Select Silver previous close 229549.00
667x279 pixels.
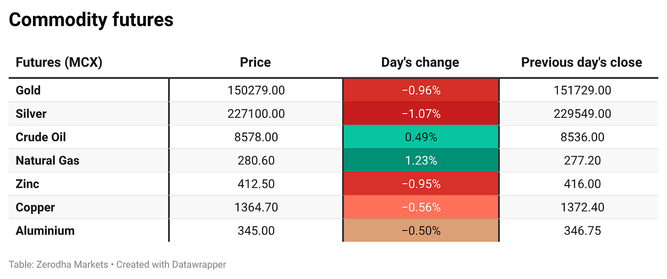pyautogui.click(x=582, y=114)
